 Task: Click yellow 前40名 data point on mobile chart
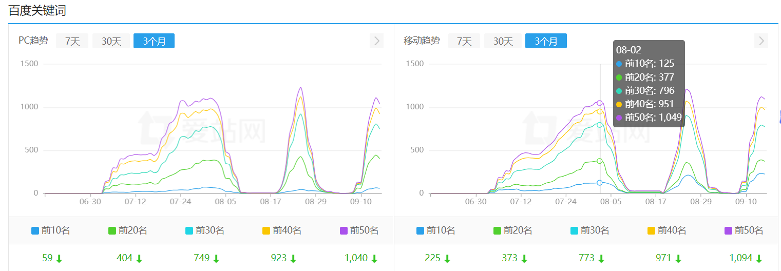click(x=600, y=111)
